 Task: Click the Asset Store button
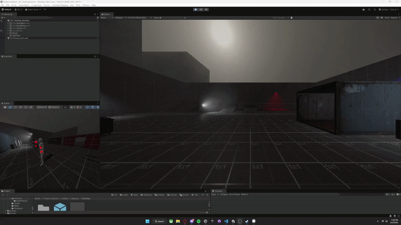[33, 9]
